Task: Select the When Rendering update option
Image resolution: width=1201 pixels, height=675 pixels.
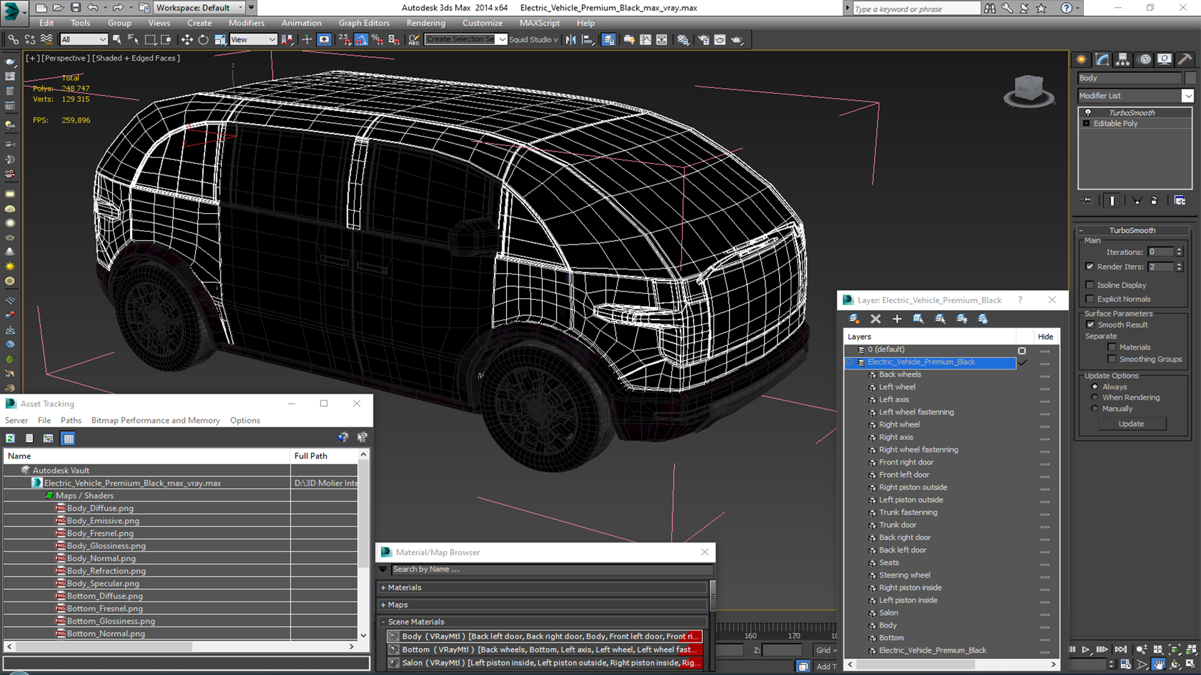Action: [1095, 397]
